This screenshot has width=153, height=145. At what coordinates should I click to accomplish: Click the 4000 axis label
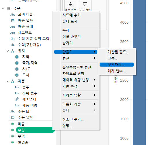click(x=124, y=22)
